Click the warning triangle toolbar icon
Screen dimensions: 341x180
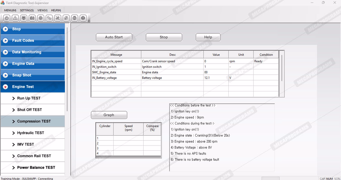click(x=15, y=18)
